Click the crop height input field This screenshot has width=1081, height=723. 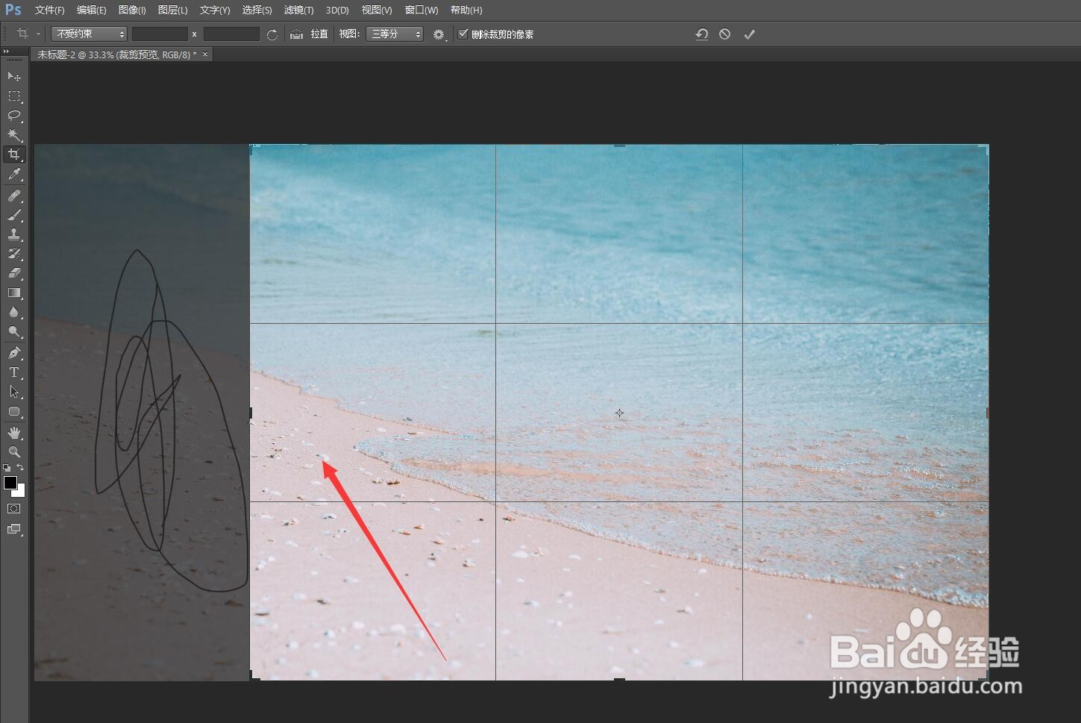tap(231, 34)
